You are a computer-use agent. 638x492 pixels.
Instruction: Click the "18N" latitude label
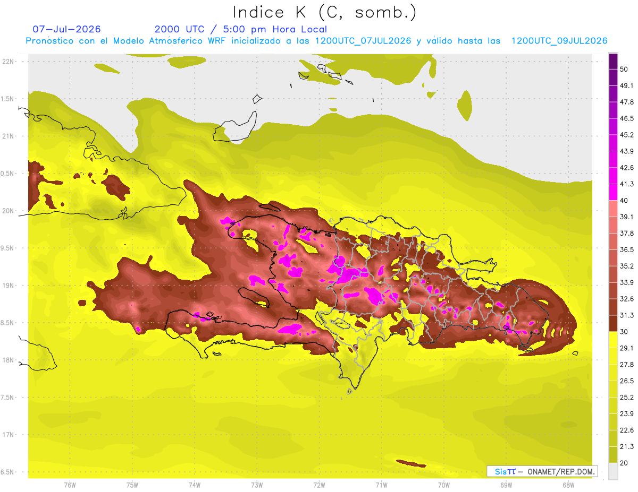click(9, 360)
